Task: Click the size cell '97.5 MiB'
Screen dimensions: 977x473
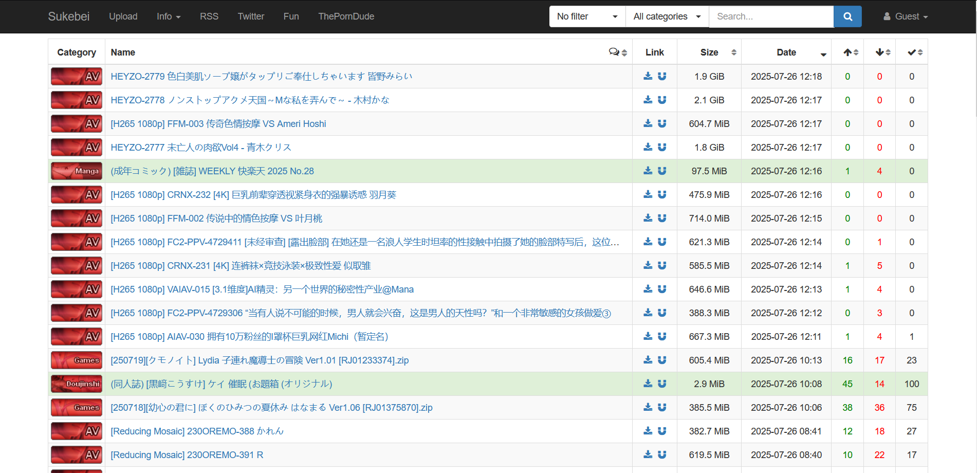Action: pos(709,171)
